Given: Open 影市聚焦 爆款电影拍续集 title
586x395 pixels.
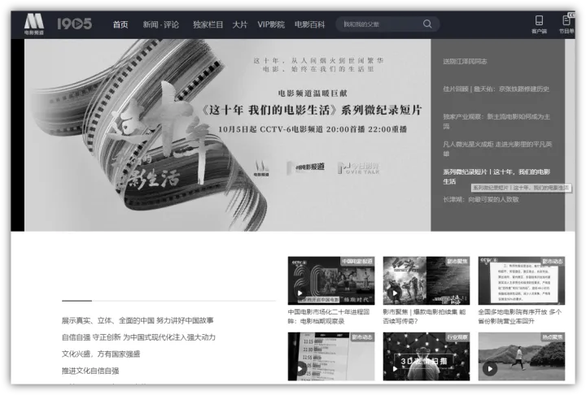Looking at the screenshot, I should click(x=424, y=316).
